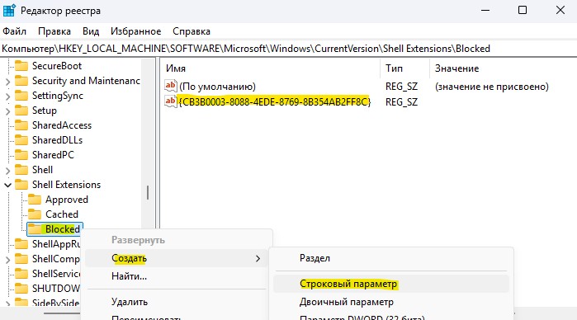Select the Cached subkey name
The width and height of the screenshot is (577, 320).
click(62, 214)
